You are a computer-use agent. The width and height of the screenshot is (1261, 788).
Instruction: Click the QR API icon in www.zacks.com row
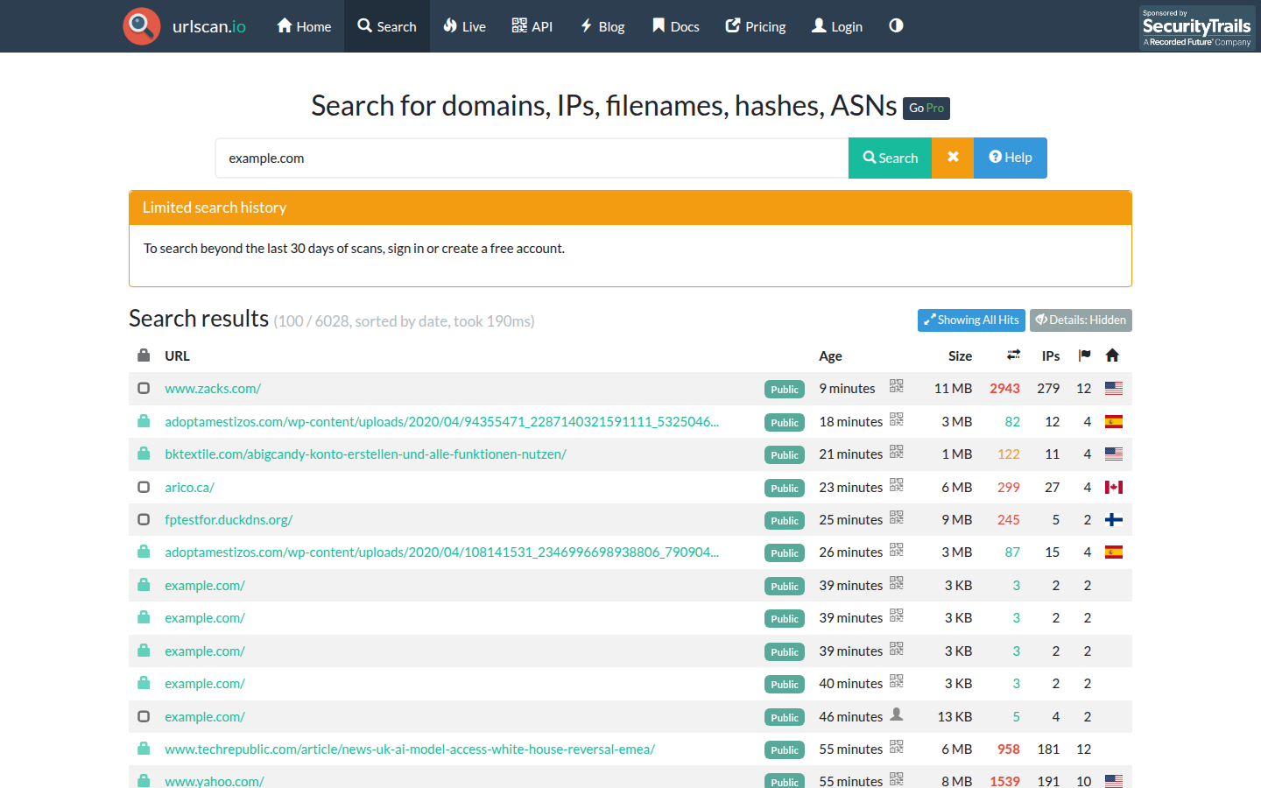click(897, 386)
